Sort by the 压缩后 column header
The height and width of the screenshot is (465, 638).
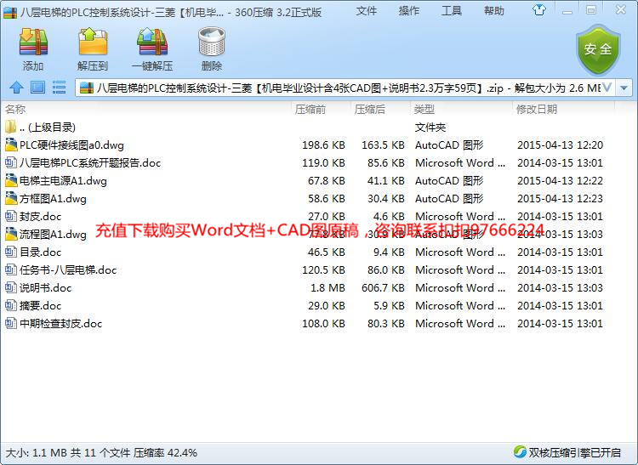[370, 110]
